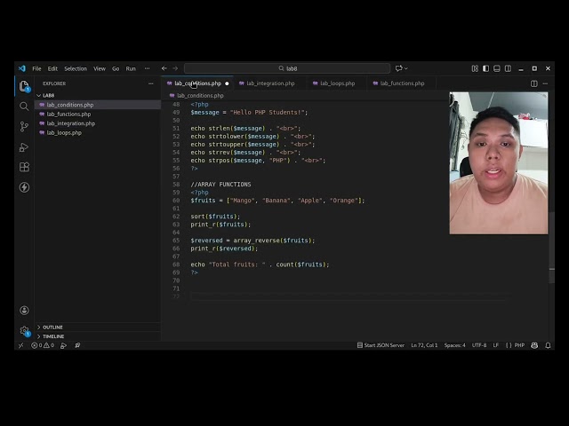Open the Source Control view

24,126
